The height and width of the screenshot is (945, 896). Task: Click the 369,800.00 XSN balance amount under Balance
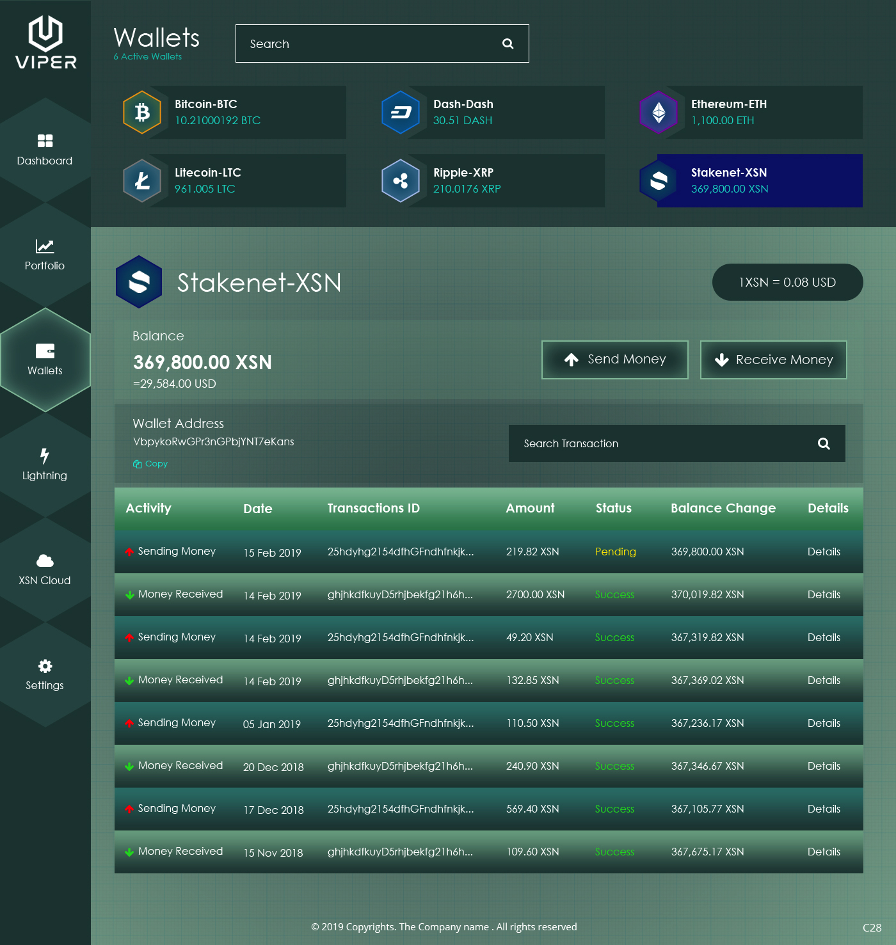coord(202,363)
